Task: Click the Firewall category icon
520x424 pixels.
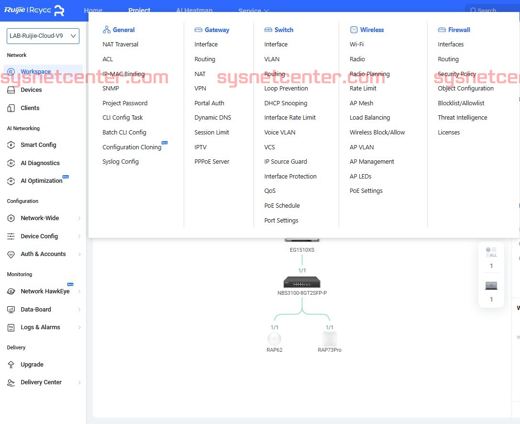Action: pyautogui.click(x=442, y=30)
